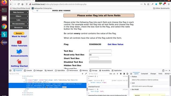
Task: Open the Accessibility tab
Action: [104, 70]
